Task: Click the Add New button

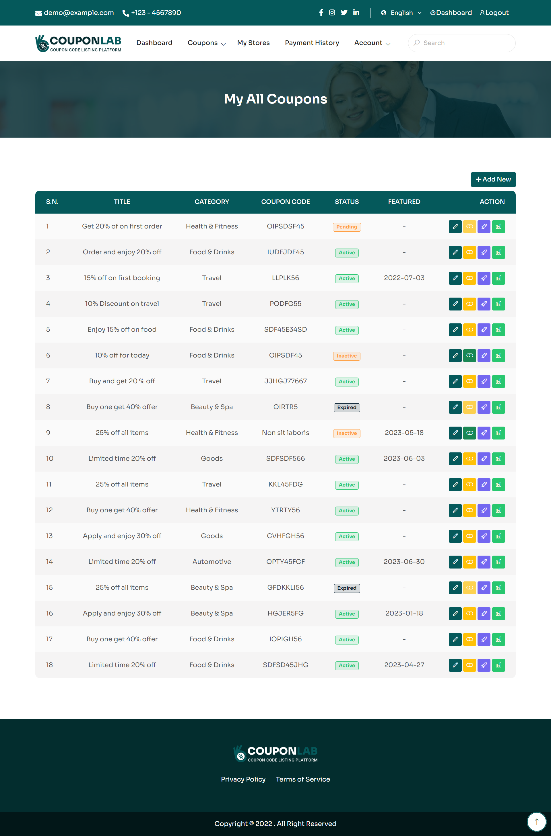Action: (493, 179)
